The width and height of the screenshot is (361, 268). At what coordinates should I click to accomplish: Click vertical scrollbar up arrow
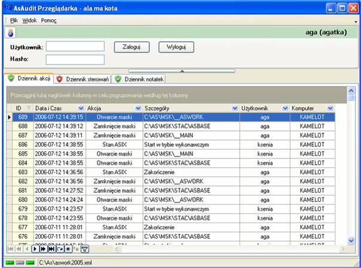pos(351,91)
